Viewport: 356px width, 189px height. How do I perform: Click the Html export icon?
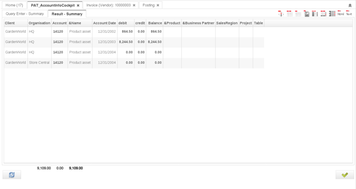(x=340, y=14)
